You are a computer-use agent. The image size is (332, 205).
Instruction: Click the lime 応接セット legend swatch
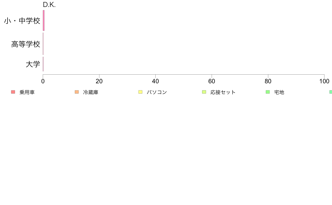click(204, 92)
